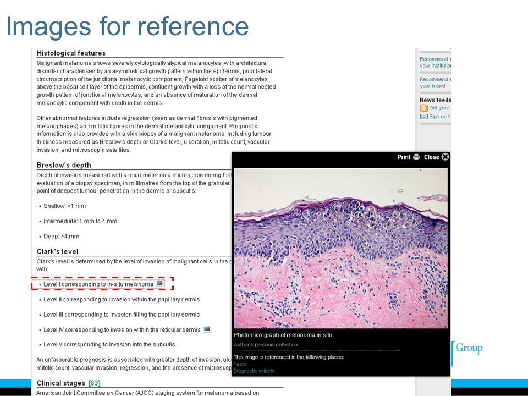528x396 pixels.
Task: Click the 'Shallow: <1 mm' bullet item
Action: (x=65, y=206)
